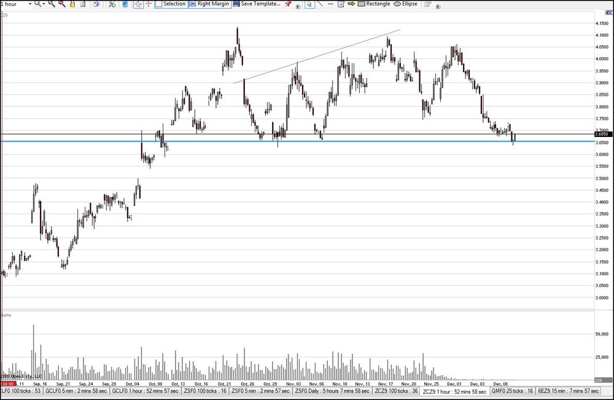The height and width of the screenshot is (400, 614).
Task: Expand the first toolbar overflow arrow
Action: pos(298,6)
